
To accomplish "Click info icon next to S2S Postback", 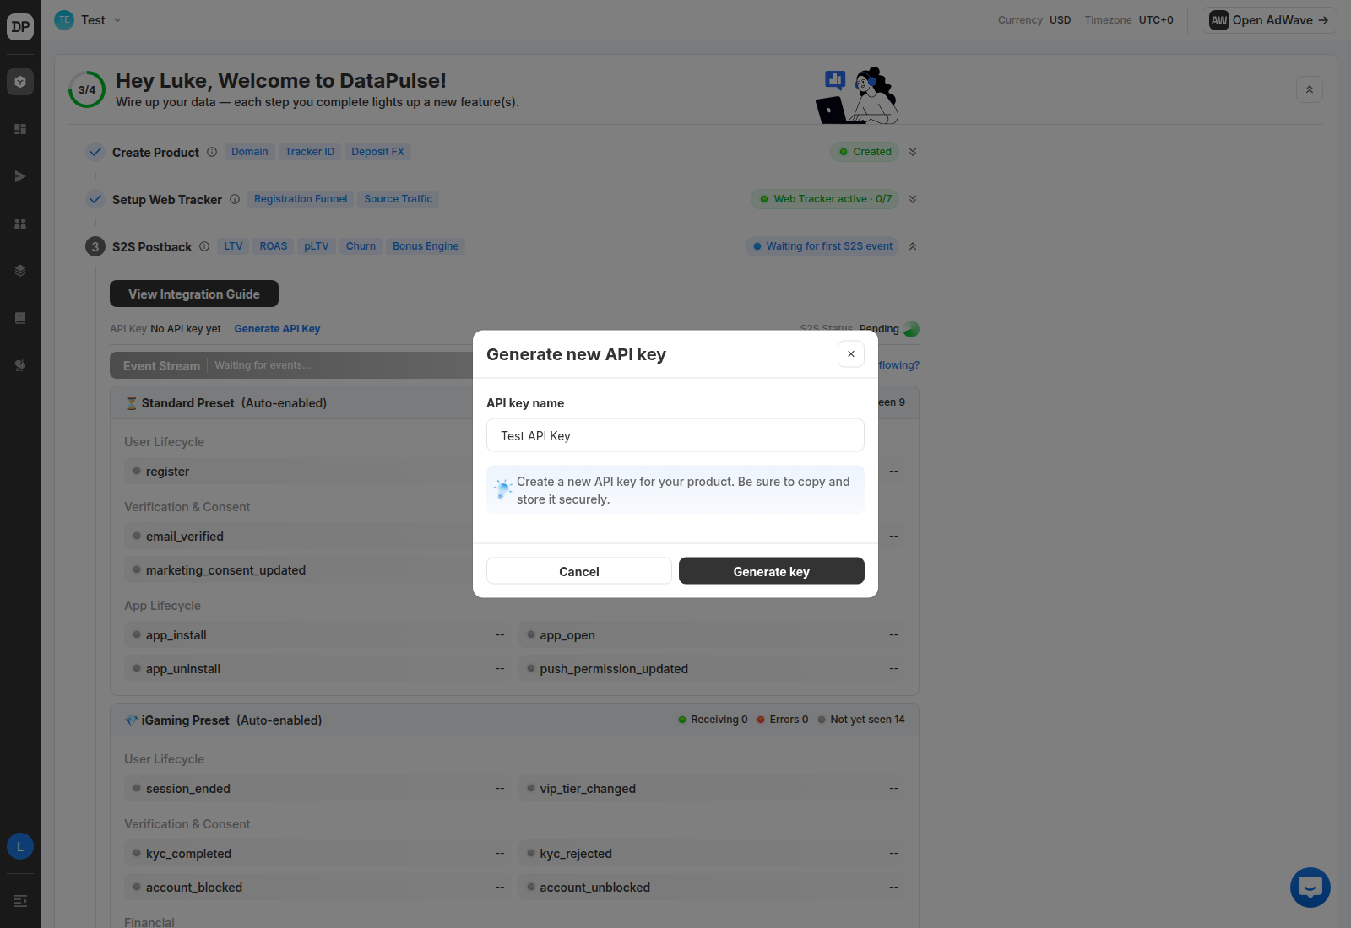I will (x=204, y=246).
